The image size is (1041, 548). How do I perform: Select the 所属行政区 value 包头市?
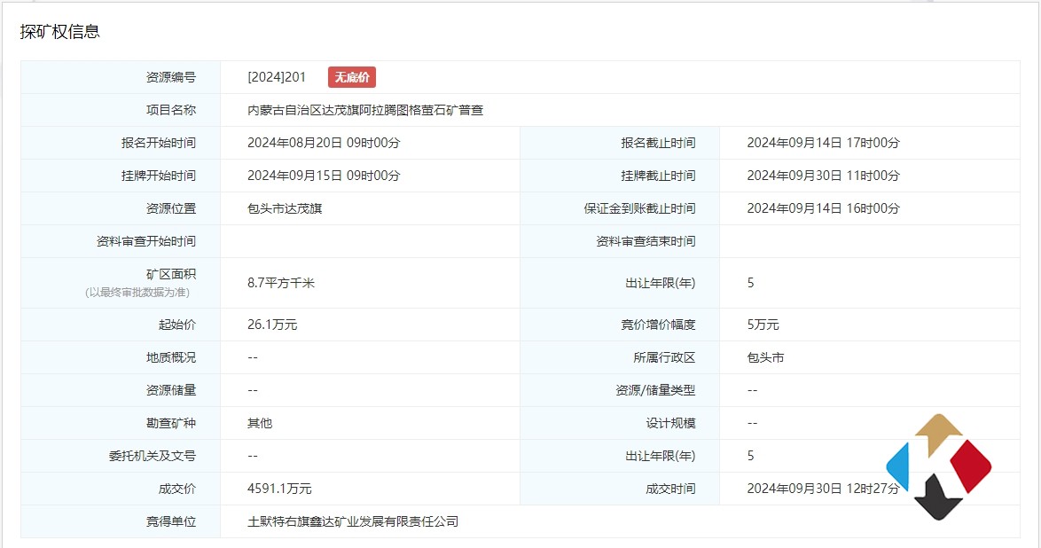click(765, 357)
